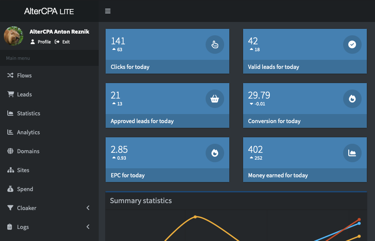Click the basket icon on Approved leads card

coord(215,99)
